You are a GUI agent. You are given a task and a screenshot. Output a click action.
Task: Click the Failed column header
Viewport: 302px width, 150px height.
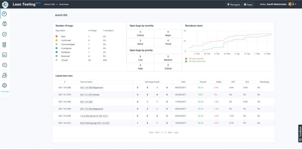click(219, 82)
